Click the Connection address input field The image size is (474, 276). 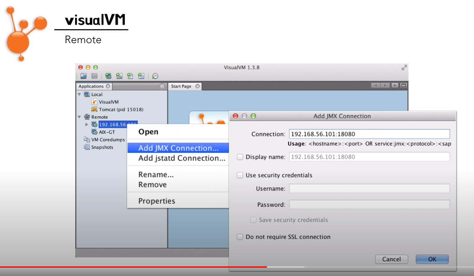[x=370, y=134]
